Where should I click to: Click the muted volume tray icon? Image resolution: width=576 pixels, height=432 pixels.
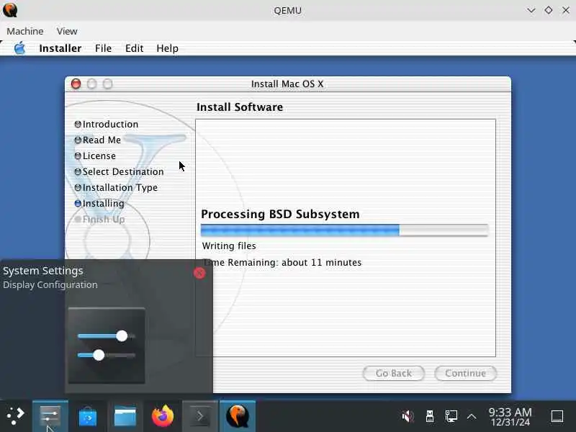pos(408,416)
